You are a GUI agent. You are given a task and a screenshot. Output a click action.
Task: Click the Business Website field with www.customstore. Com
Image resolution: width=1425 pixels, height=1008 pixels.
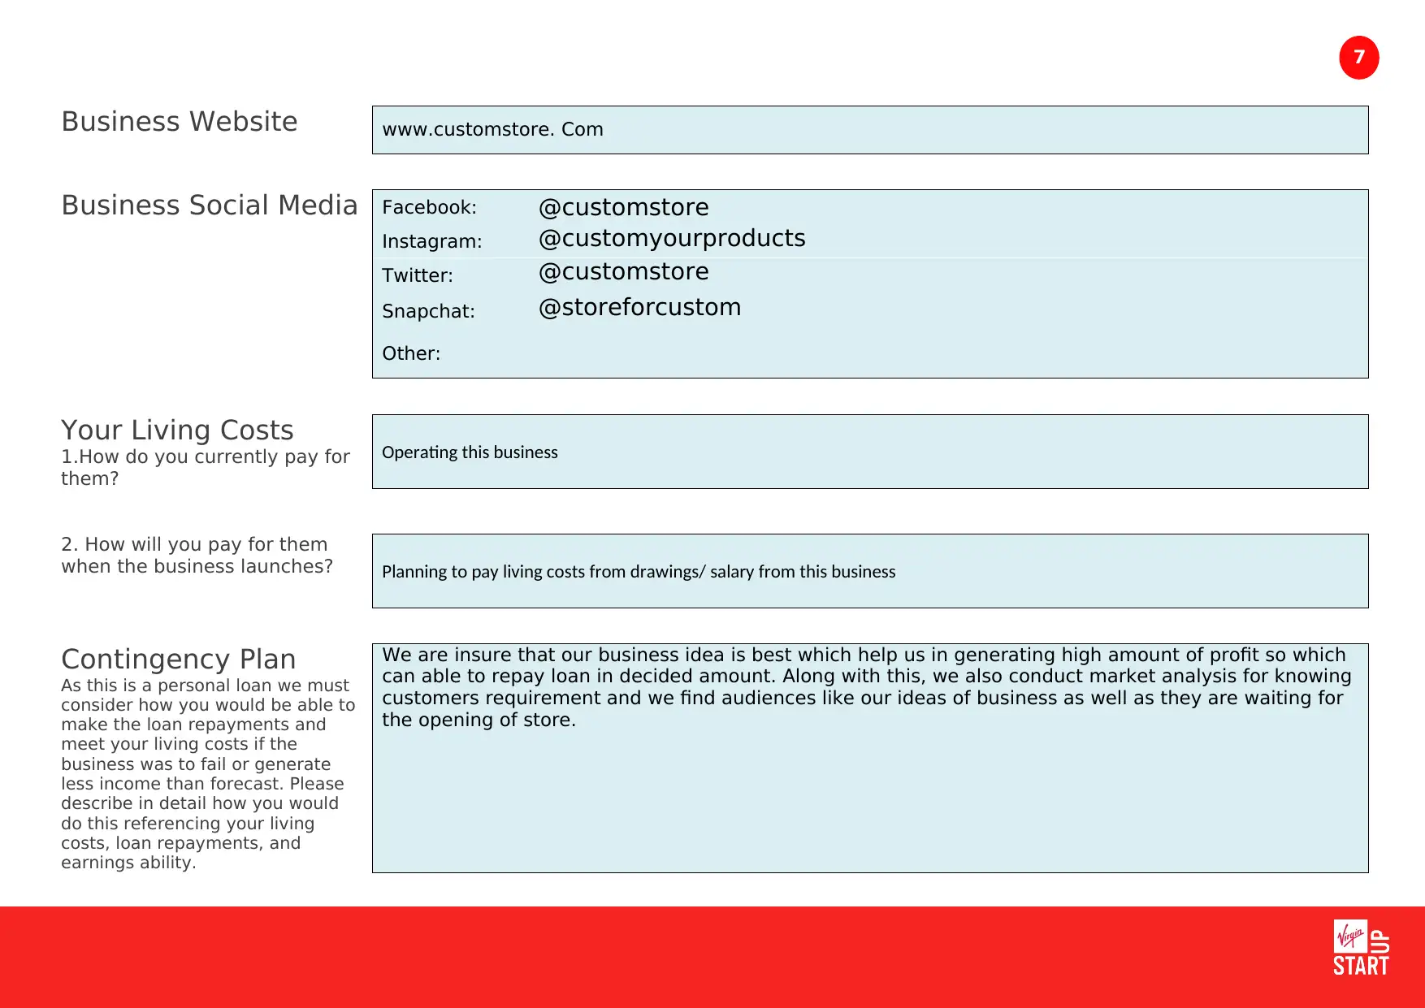point(870,130)
